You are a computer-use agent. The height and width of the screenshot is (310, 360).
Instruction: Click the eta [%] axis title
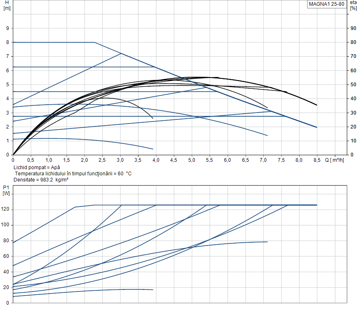pos(353,5)
